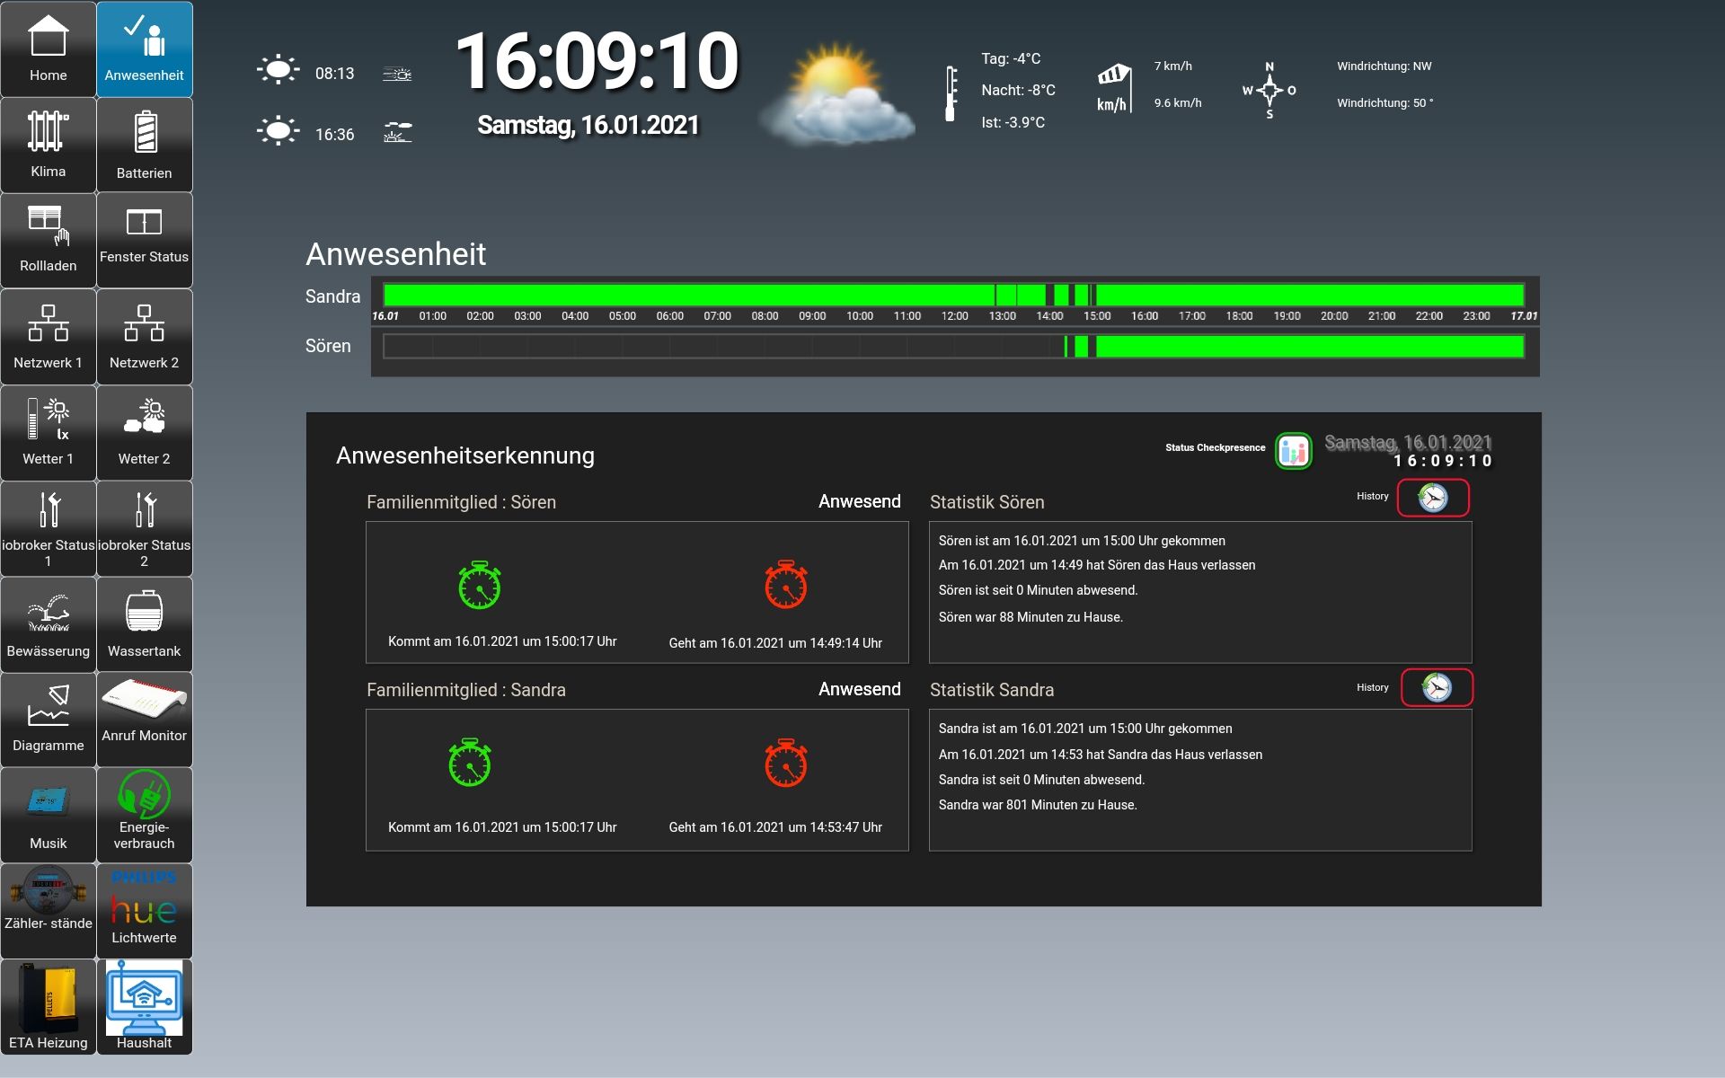The height and width of the screenshot is (1078, 1725).
Task: Select the Anwesenheit menu tile
Action: tap(144, 49)
